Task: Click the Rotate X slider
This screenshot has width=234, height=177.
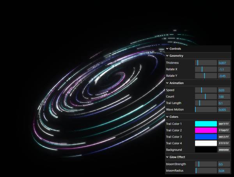Action: [x=206, y=69]
